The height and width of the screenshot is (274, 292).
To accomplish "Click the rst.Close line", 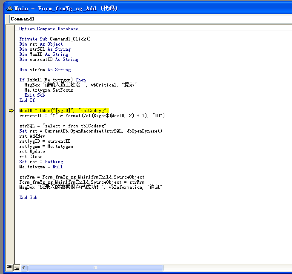I will pos(31,157).
